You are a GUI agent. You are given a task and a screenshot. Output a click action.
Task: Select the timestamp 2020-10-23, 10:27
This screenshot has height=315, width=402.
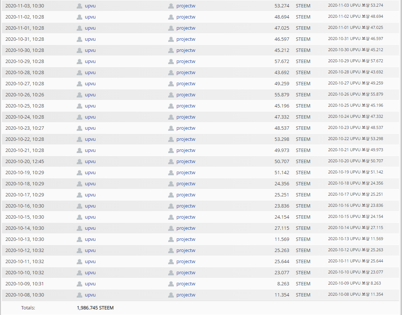point(24,128)
